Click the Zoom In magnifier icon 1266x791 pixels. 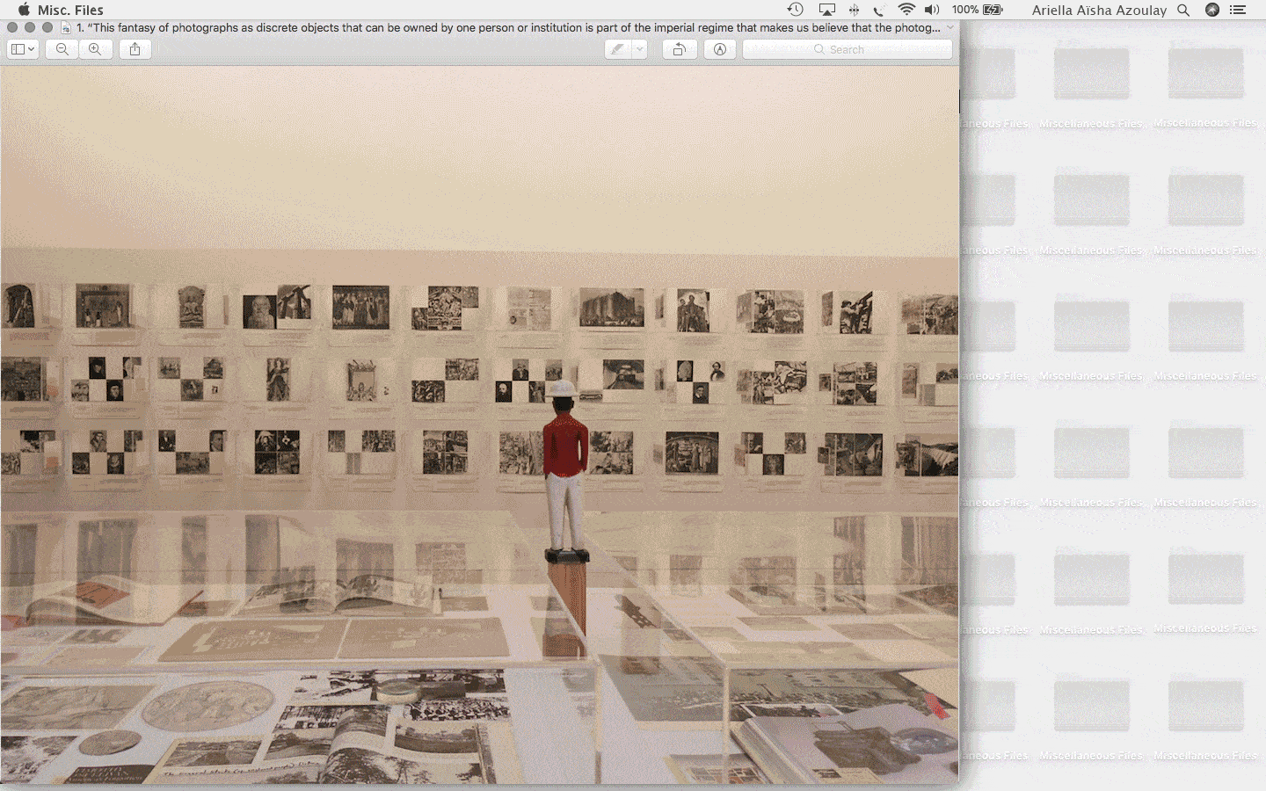coord(95,49)
